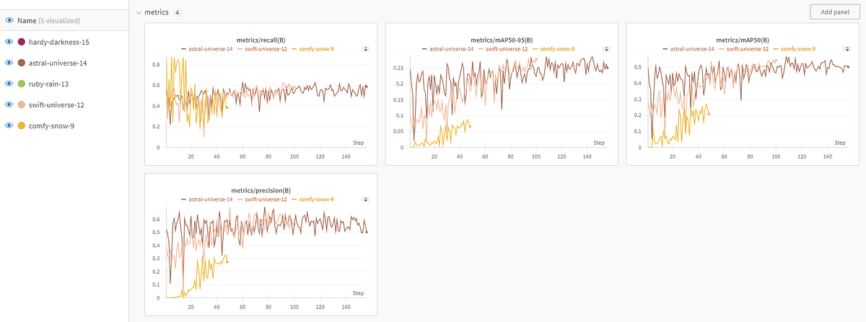Screen dimensions: 866x322
Task: Toggle eye icon for comfy-snow-9
Action: (10, 125)
